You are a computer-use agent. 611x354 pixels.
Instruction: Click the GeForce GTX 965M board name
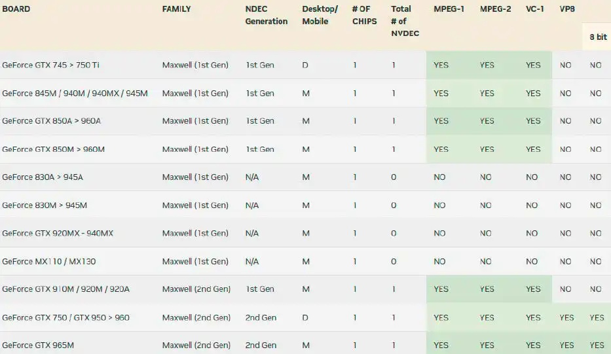pos(38,345)
